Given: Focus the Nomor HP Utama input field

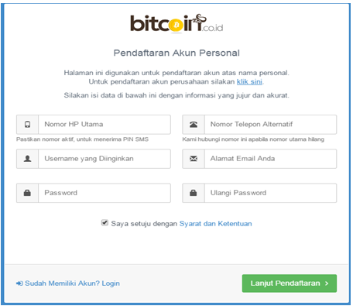Looking at the screenshot, I should 105,125.
